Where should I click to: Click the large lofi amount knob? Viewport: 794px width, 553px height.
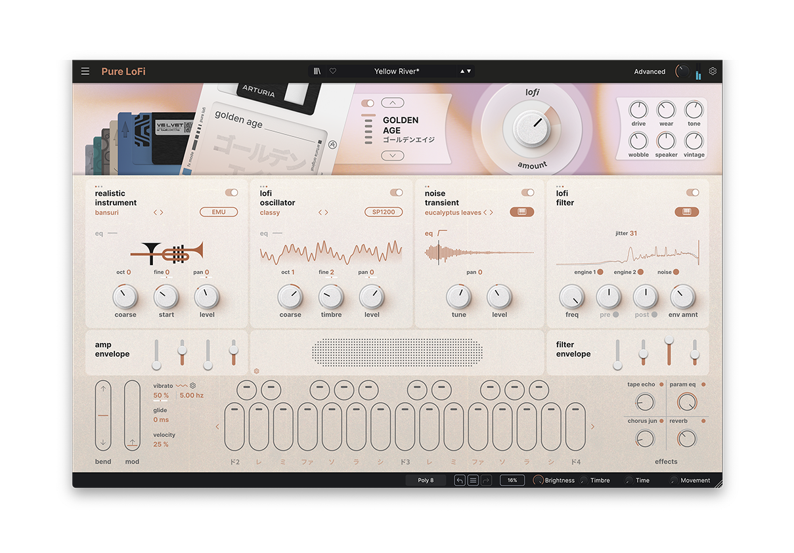pos(531,127)
